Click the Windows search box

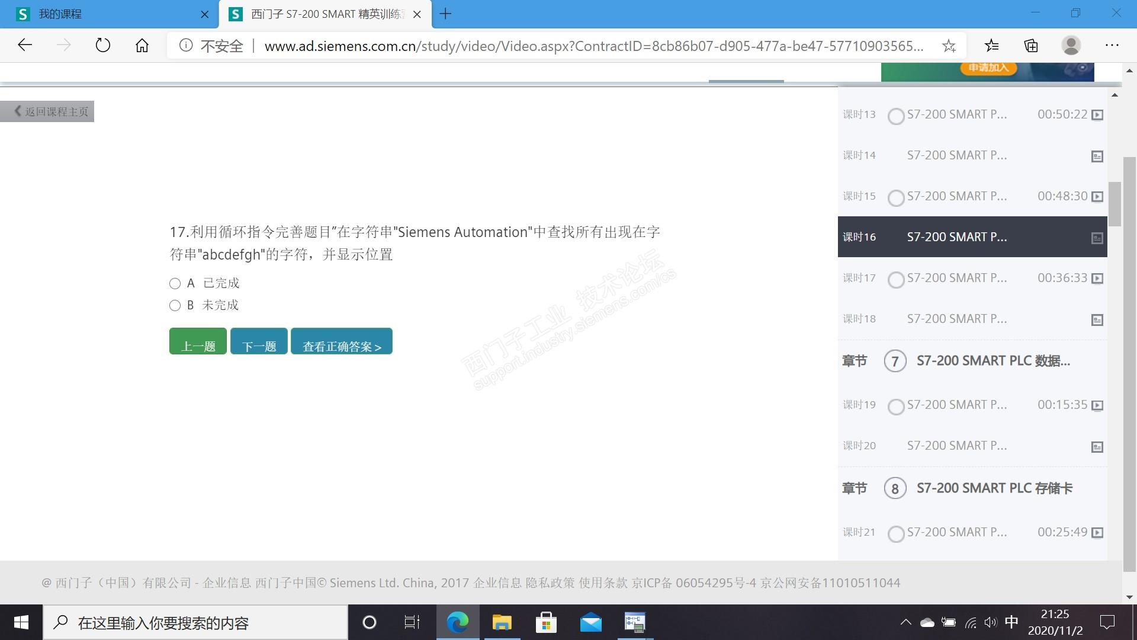tap(195, 623)
